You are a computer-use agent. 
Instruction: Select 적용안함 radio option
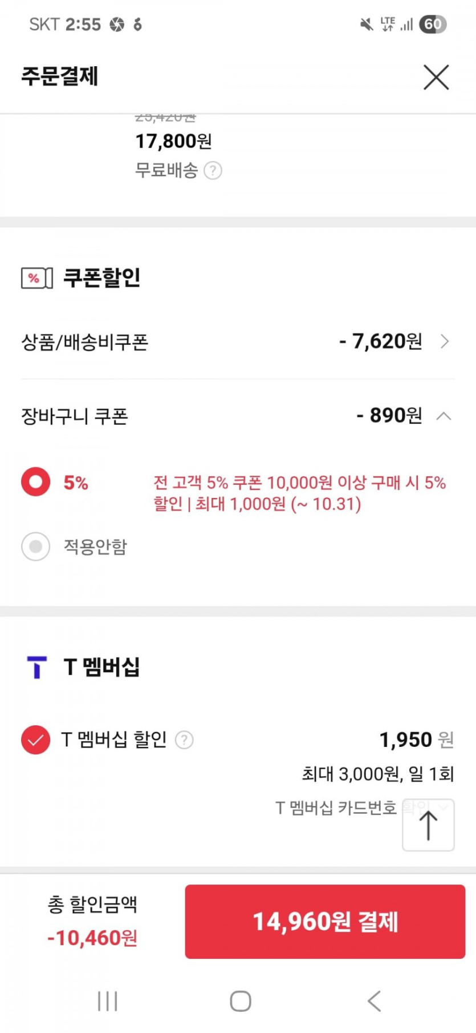click(36, 546)
